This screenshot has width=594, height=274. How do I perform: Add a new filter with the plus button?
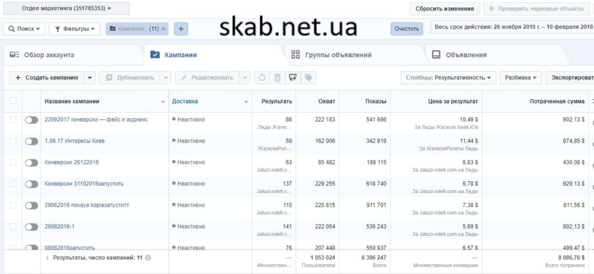click(x=180, y=28)
